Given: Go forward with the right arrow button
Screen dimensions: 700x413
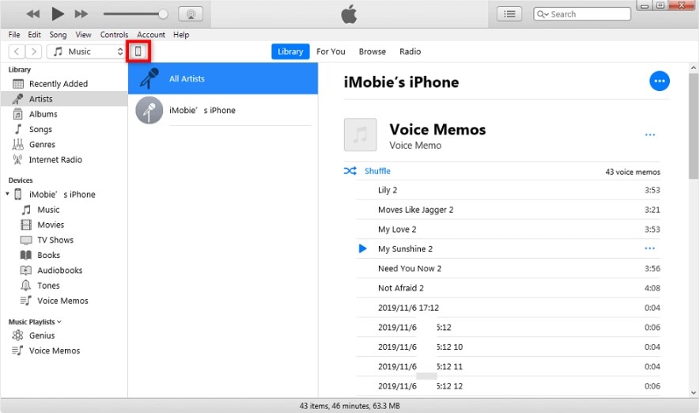Looking at the screenshot, I should pos(33,51).
